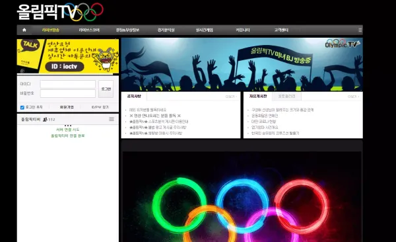The width and height of the screenshot is (396, 242).
Task: Select the 라이브스코어 menu item
Action: (x=89, y=30)
